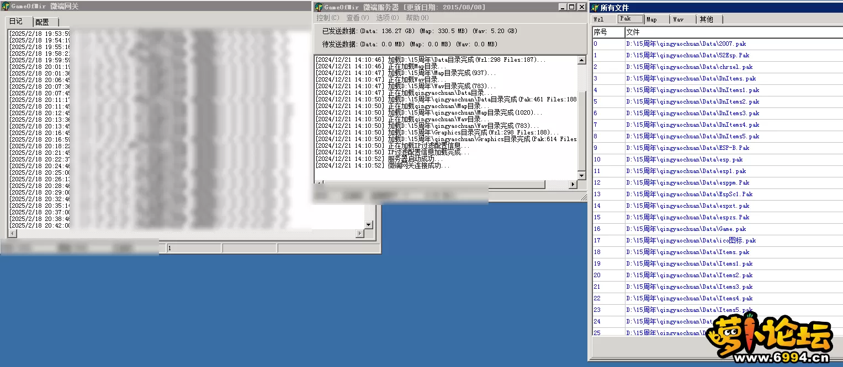Select the Items3.pak file row
The height and width of the screenshot is (367, 843).
tap(717, 287)
